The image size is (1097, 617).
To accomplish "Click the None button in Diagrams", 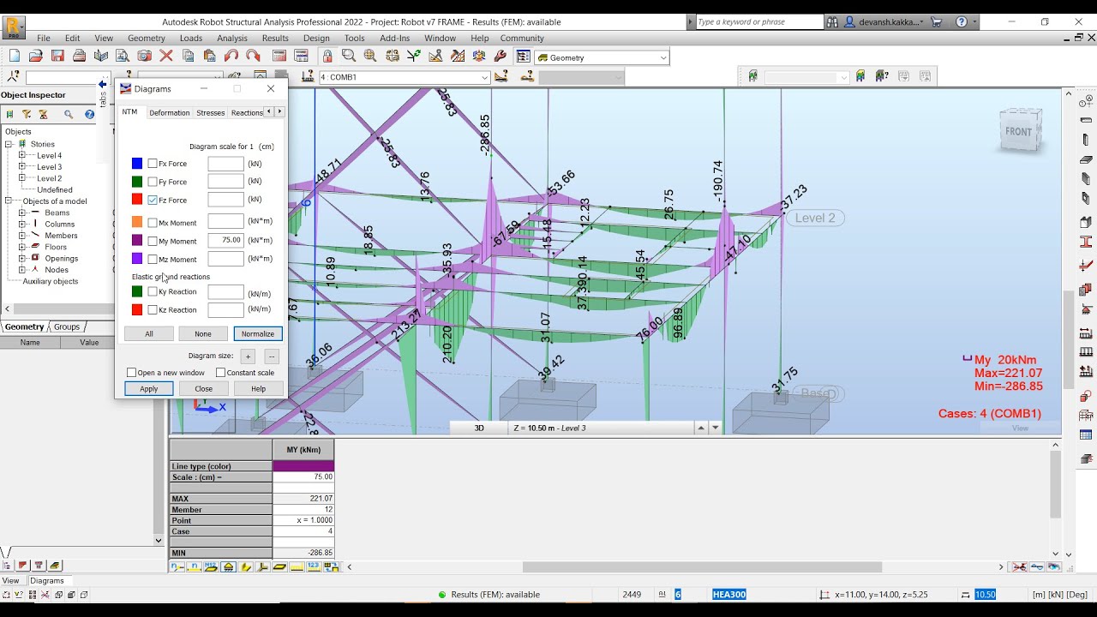I will tap(203, 333).
